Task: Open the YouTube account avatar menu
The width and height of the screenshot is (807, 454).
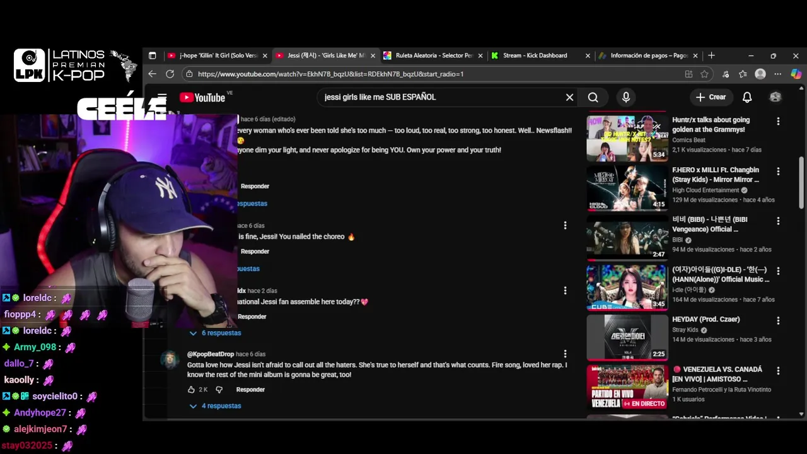Action: coord(775,97)
